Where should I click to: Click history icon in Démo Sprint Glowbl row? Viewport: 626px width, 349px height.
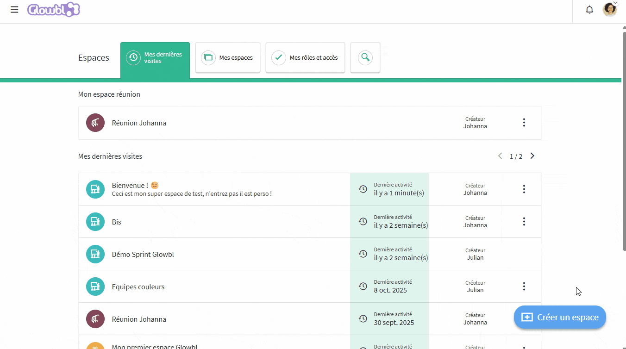click(363, 254)
